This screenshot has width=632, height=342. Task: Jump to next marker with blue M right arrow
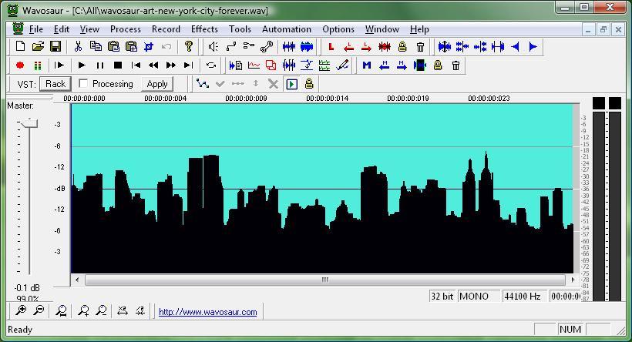click(402, 65)
